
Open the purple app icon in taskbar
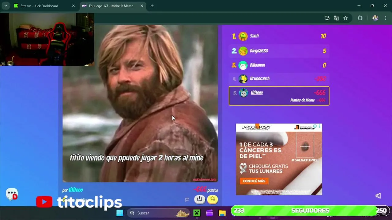click(209, 213)
